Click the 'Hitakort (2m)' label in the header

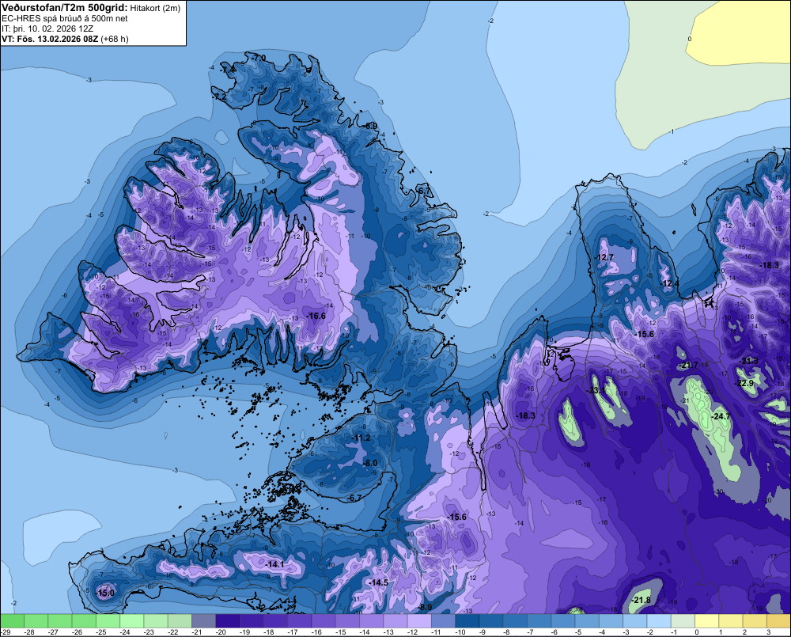point(155,8)
